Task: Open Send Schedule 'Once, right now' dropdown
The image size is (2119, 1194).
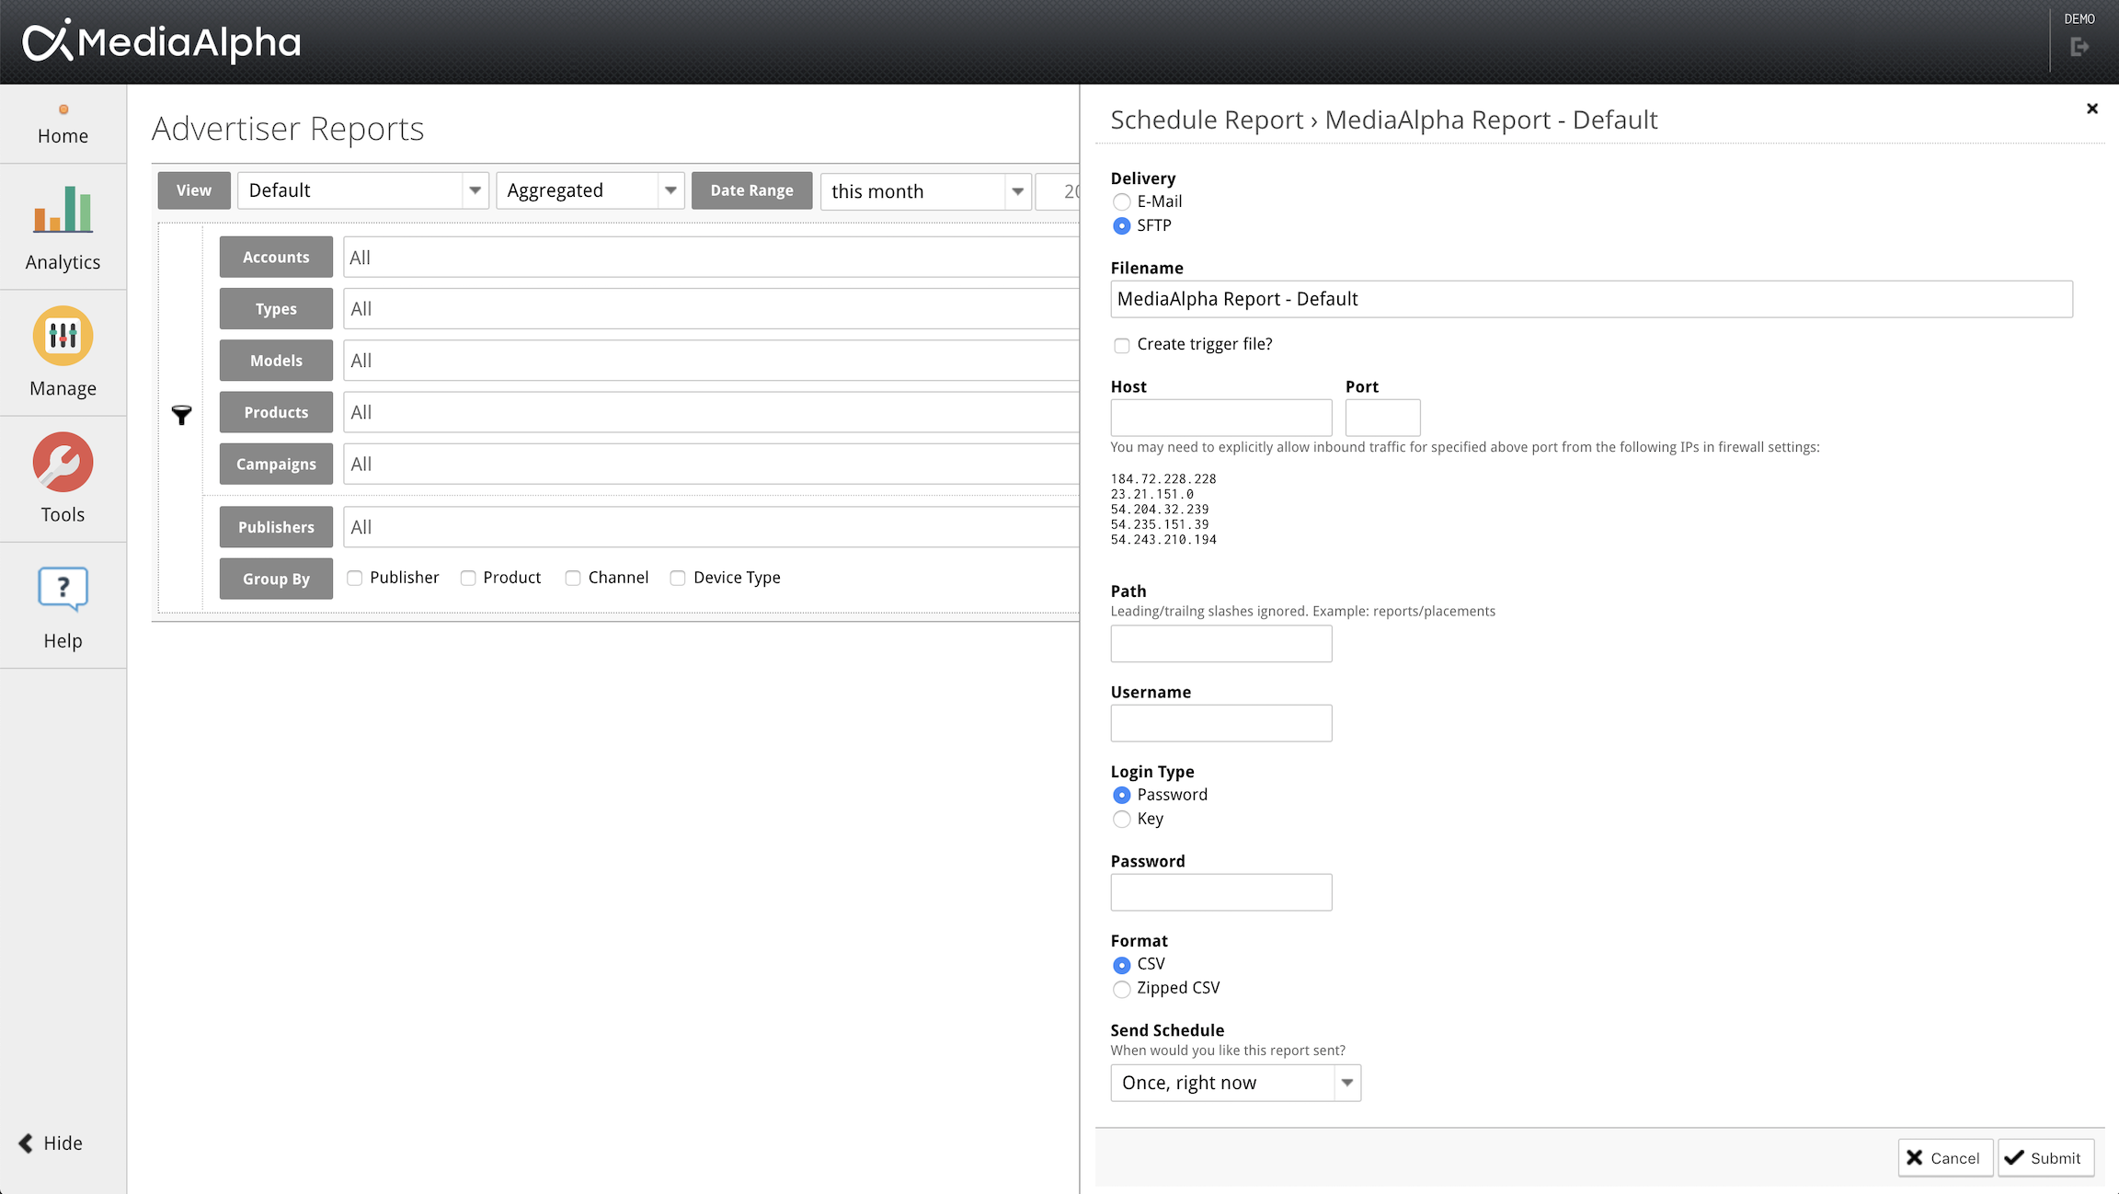Action: 1235,1083
